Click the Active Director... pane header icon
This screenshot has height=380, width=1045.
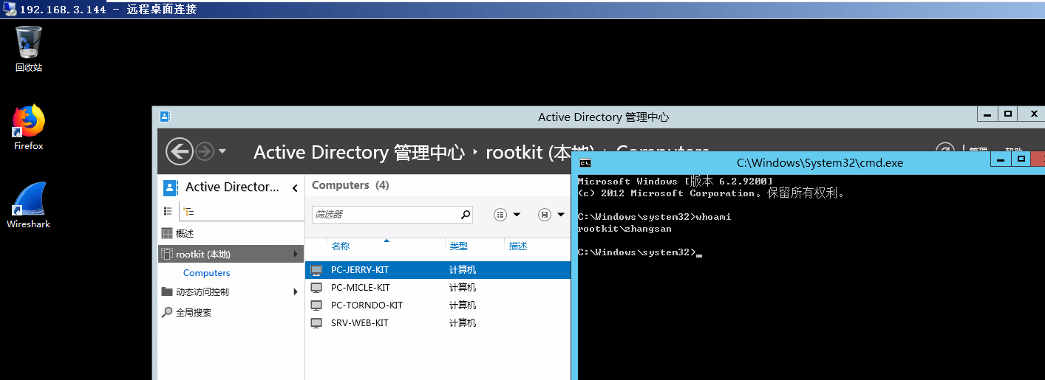[x=170, y=187]
